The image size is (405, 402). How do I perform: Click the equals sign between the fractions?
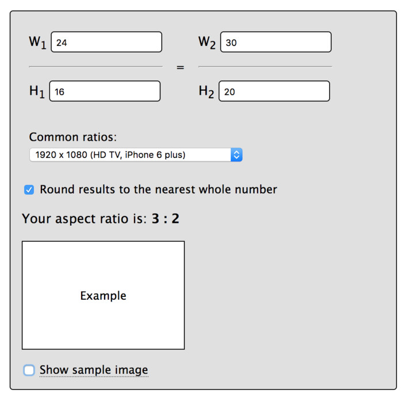[x=181, y=67]
